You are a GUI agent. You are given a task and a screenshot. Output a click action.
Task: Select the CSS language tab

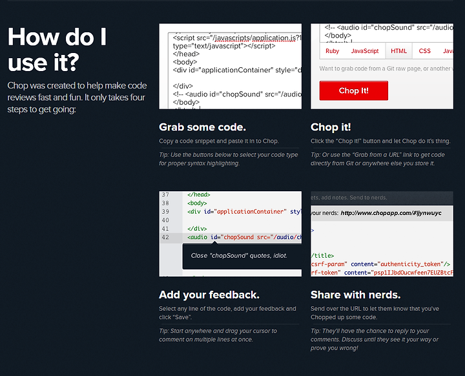point(425,51)
